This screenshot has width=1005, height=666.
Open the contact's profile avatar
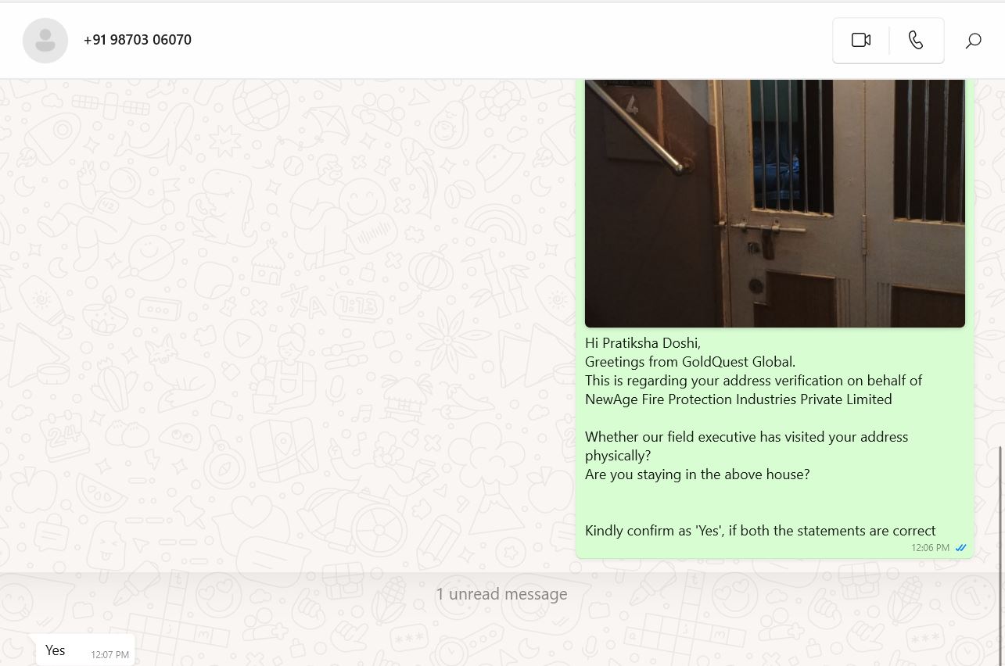click(45, 41)
